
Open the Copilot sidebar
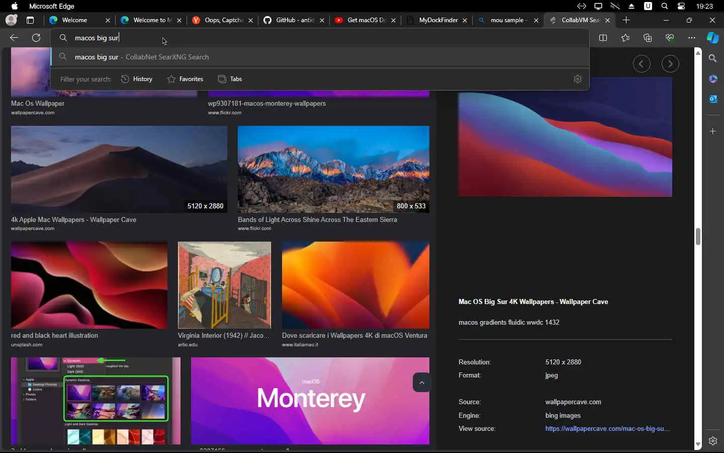point(712,38)
